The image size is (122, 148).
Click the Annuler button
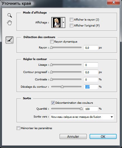tap(73, 136)
